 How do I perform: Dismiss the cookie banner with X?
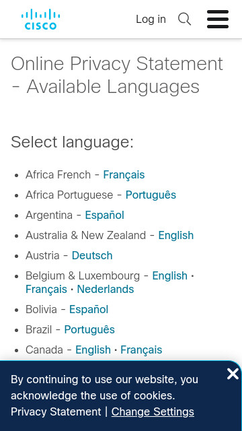[x=233, y=374]
